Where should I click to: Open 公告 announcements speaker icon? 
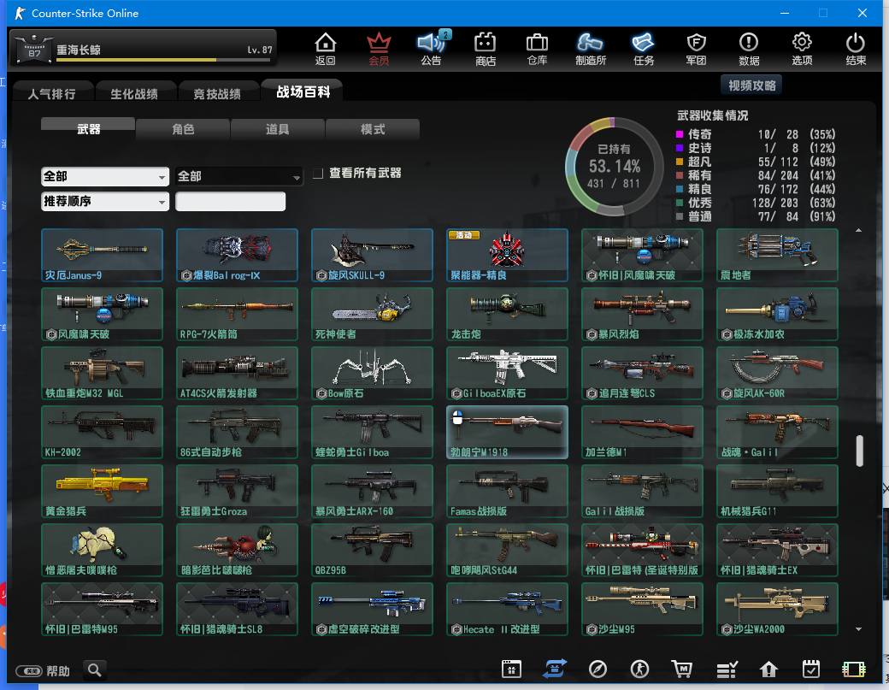432,49
